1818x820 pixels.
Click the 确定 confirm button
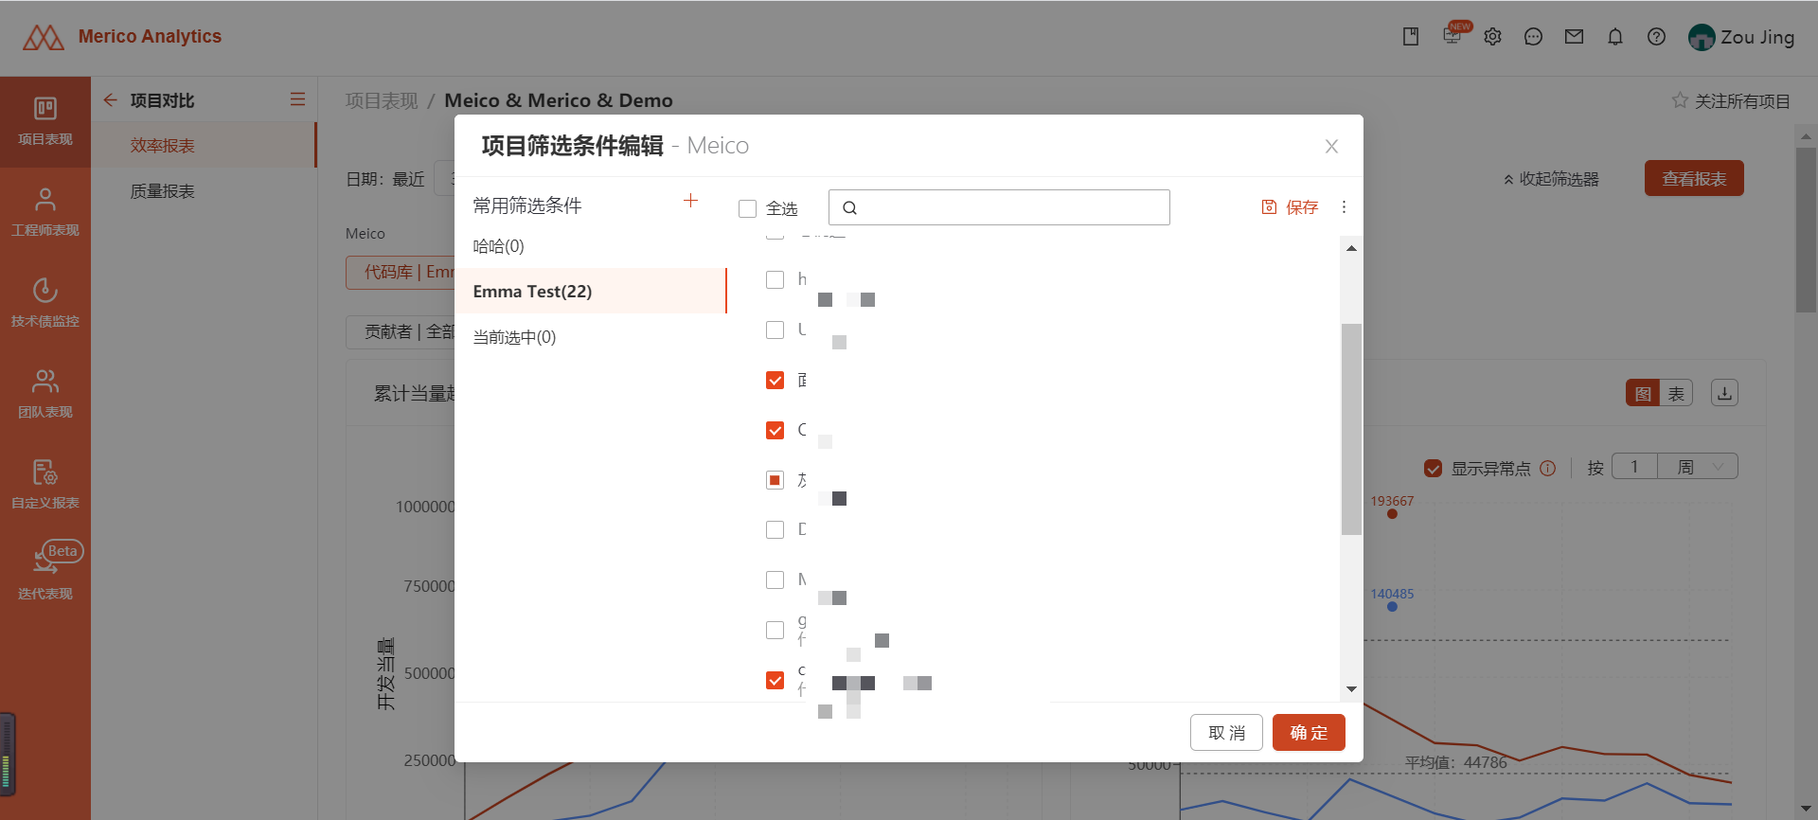(1309, 732)
